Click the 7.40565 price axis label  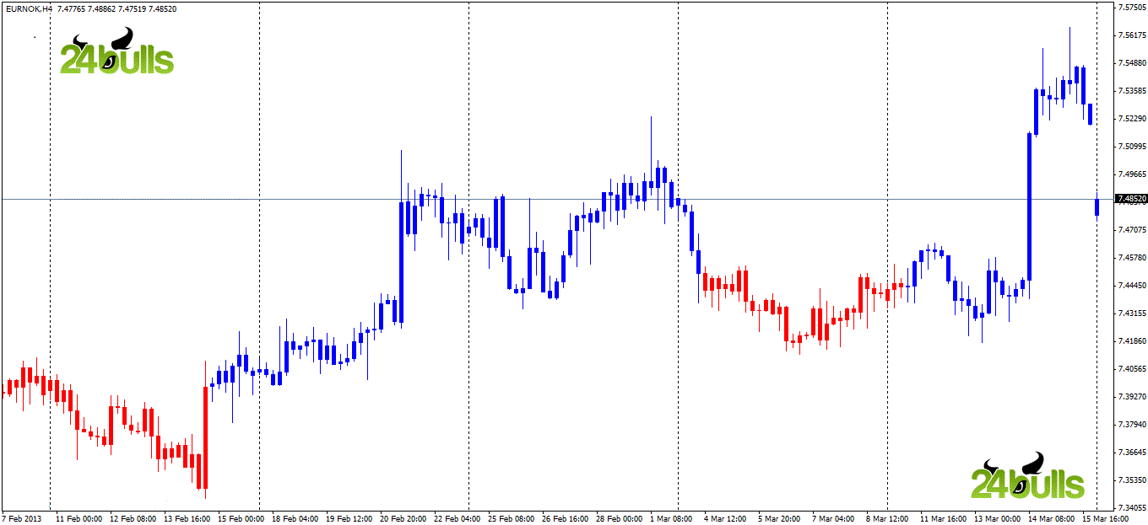tap(1133, 369)
